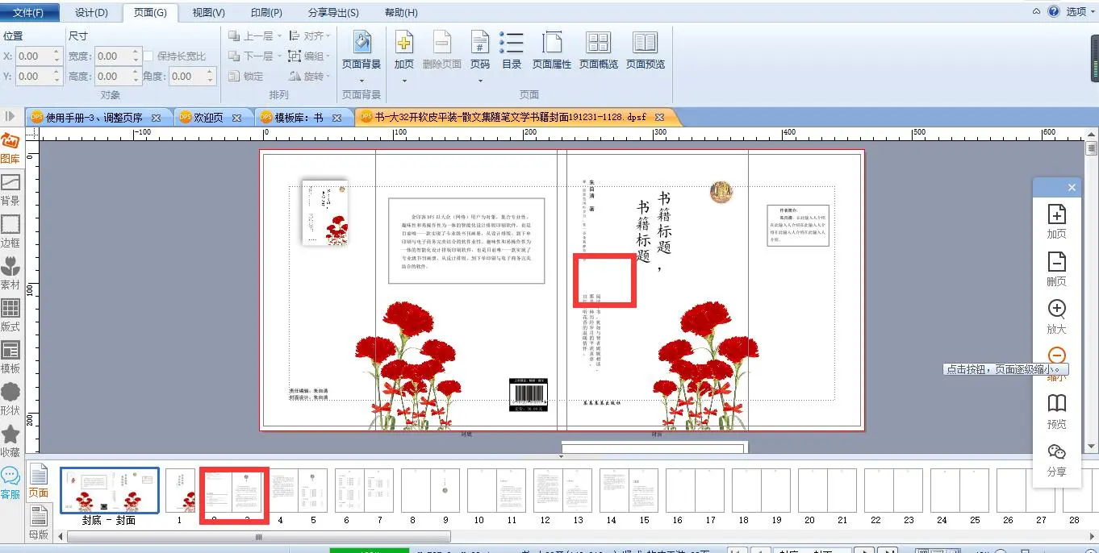The width and height of the screenshot is (1099, 553).
Task: Open the 模板 template panel
Action: pos(10,358)
